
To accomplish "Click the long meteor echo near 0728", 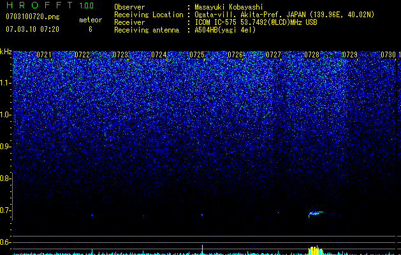I will click(317, 214).
